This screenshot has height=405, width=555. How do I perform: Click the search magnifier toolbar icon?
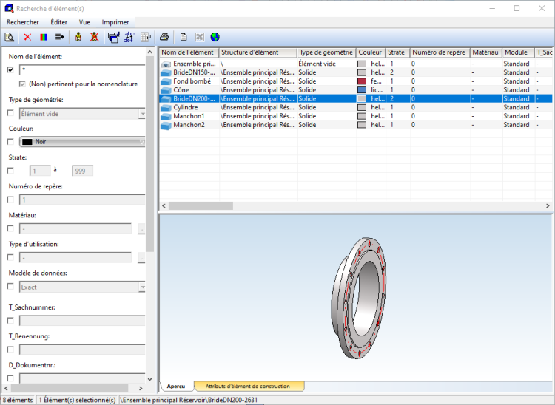coord(10,37)
